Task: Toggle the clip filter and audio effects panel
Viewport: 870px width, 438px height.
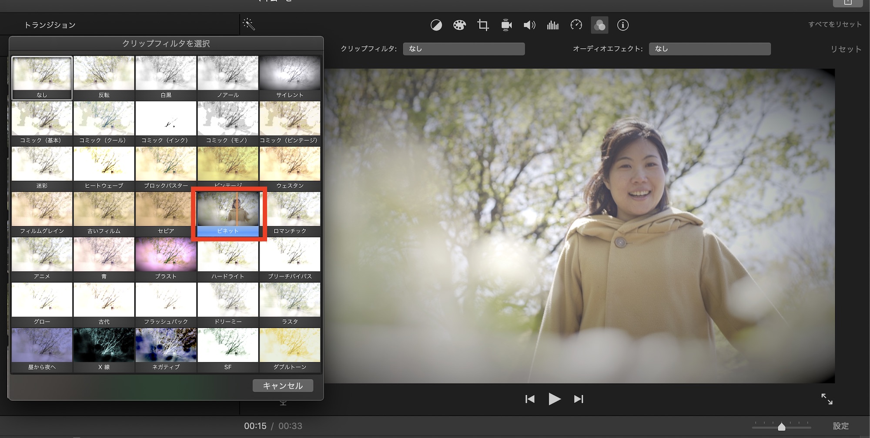Action: (599, 25)
